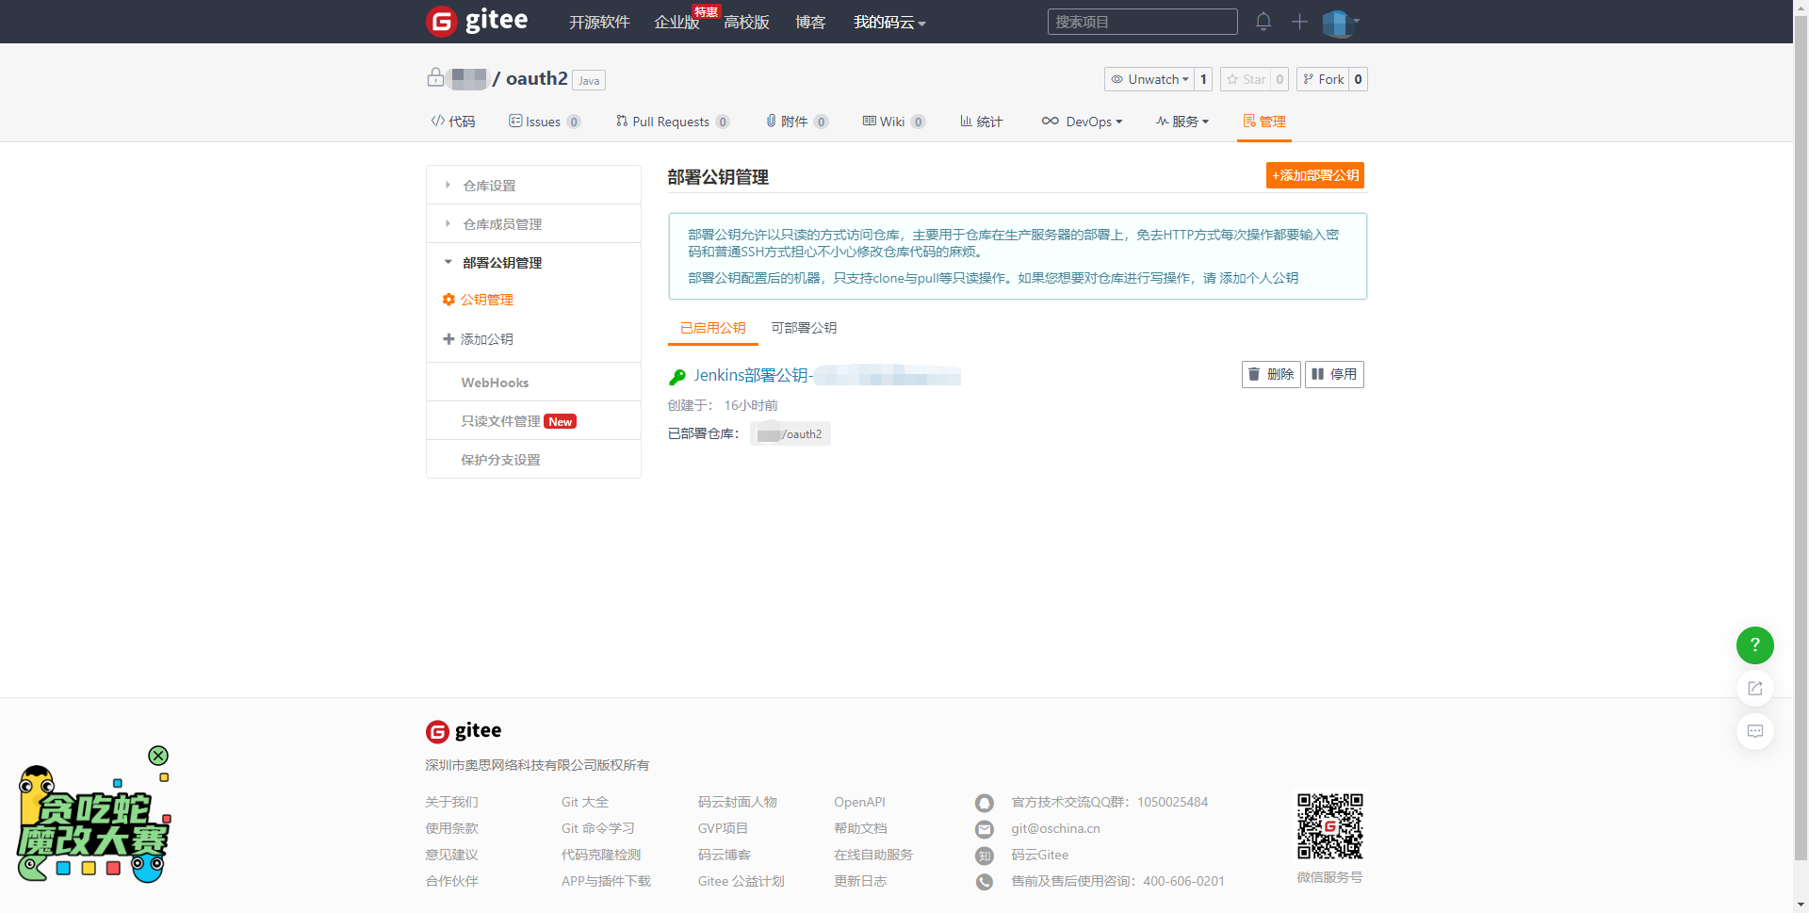Click the 添加公钥 plus icon
The image size is (1809, 913).
(448, 338)
